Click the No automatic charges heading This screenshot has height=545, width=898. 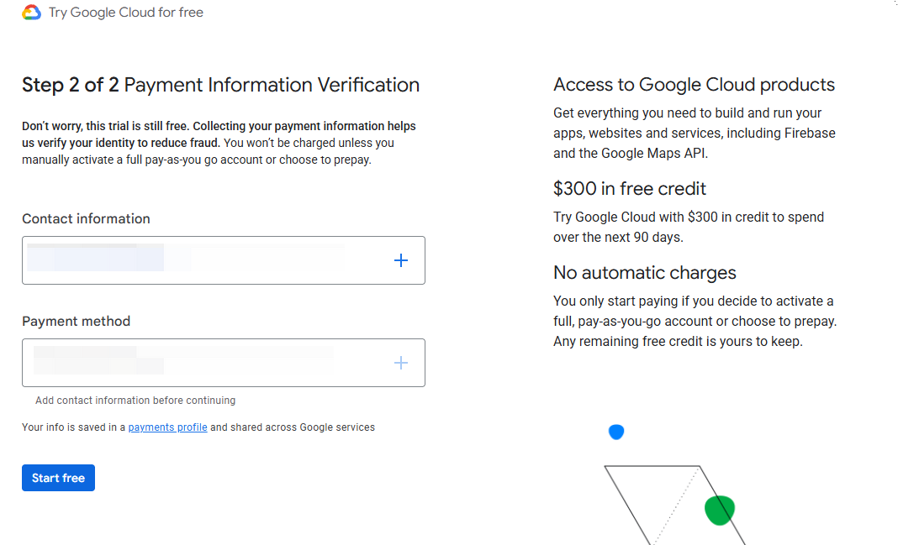click(x=644, y=273)
